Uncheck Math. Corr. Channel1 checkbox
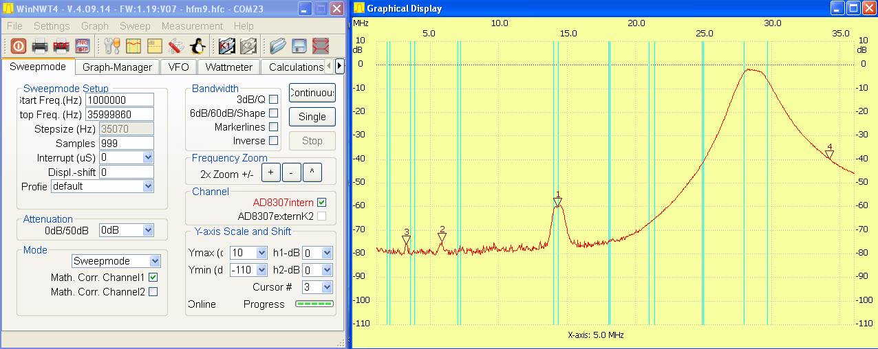 click(153, 278)
